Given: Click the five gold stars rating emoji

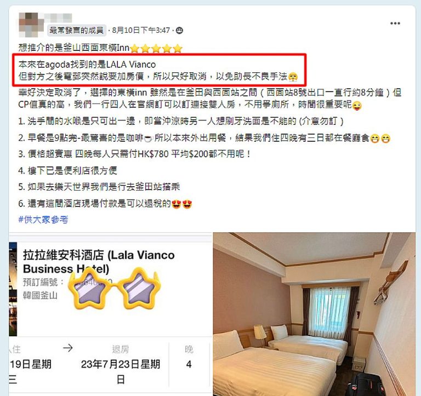Looking at the screenshot, I should click(156, 49).
